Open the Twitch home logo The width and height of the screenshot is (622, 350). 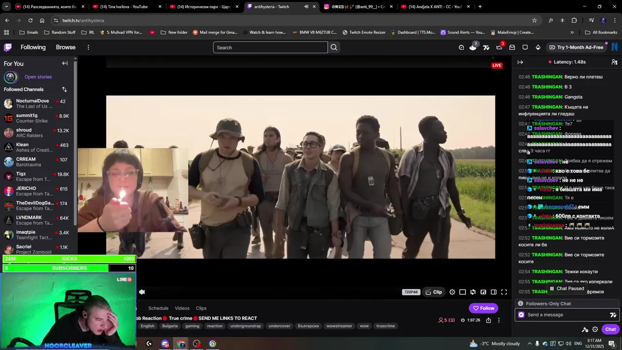pos(8,47)
